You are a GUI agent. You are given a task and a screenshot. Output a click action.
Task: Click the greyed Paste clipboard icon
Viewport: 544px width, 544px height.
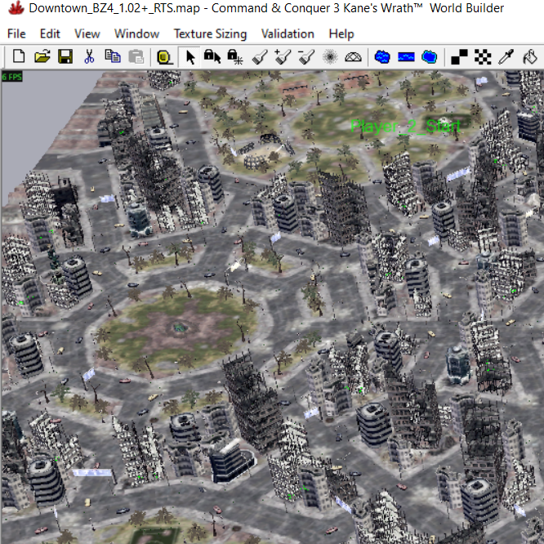point(136,56)
